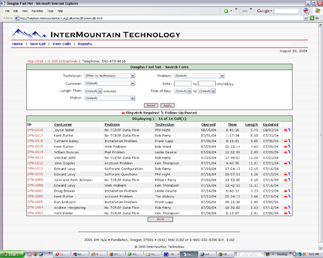Click the follow-up icon in DFN-1006 row
323x258 pixels.
[x=289, y=196]
